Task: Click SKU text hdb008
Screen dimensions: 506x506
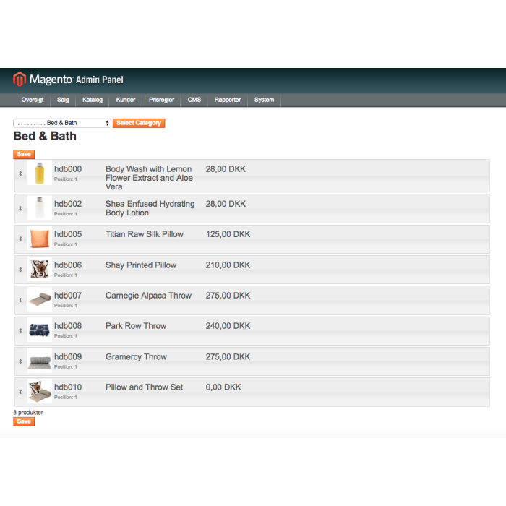Action: point(68,326)
